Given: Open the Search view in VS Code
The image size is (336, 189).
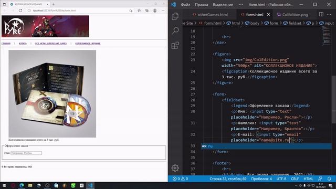Looking at the screenshot, I should click(x=175, y=30).
